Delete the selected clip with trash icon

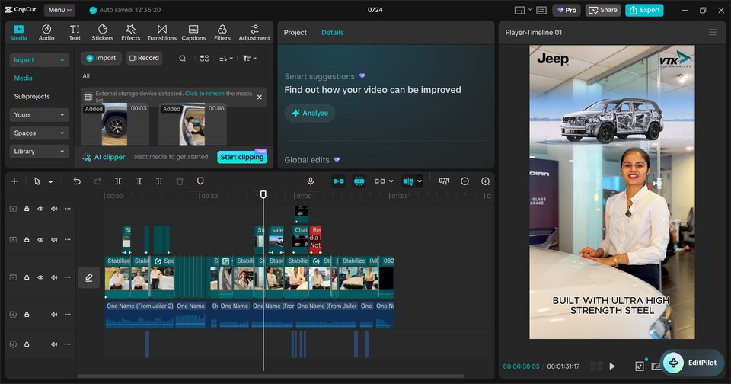click(180, 181)
